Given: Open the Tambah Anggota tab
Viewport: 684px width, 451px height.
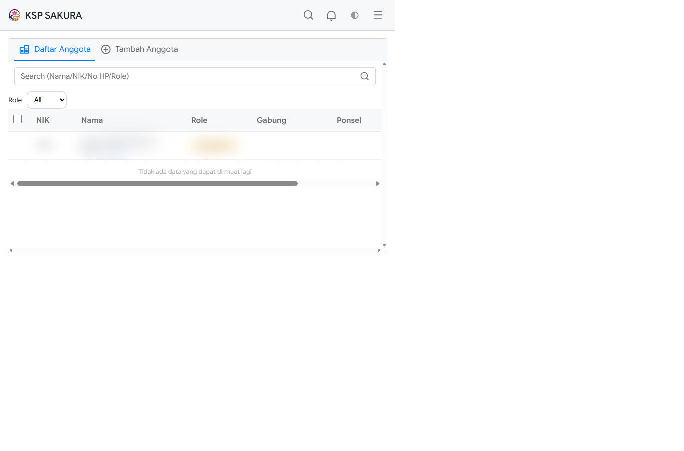Looking at the screenshot, I should [x=140, y=49].
